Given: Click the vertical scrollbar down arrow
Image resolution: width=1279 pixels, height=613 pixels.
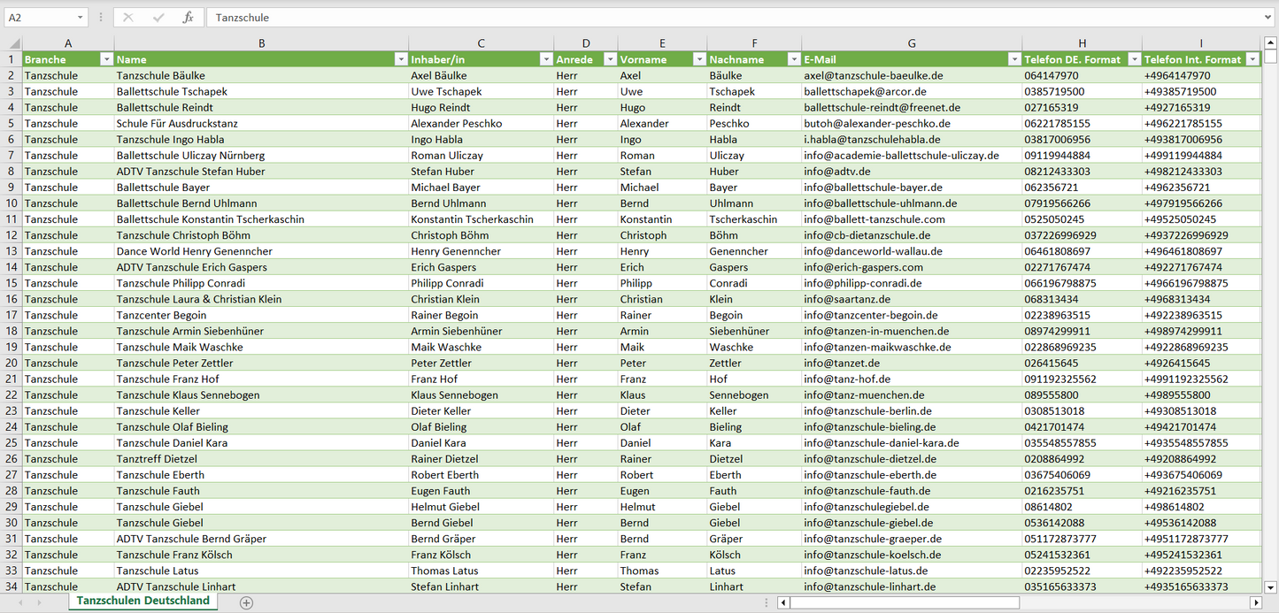Looking at the screenshot, I should pos(1271,586).
